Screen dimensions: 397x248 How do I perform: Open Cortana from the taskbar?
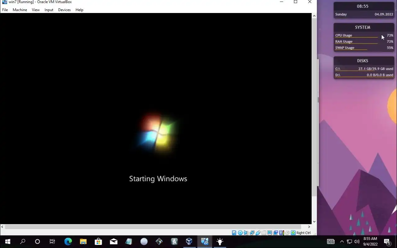tap(38, 241)
